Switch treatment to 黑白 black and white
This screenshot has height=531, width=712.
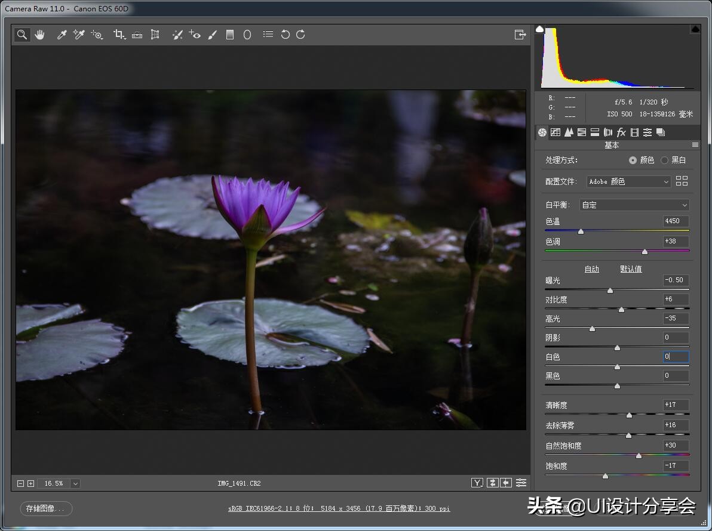click(x=664, y=160)
